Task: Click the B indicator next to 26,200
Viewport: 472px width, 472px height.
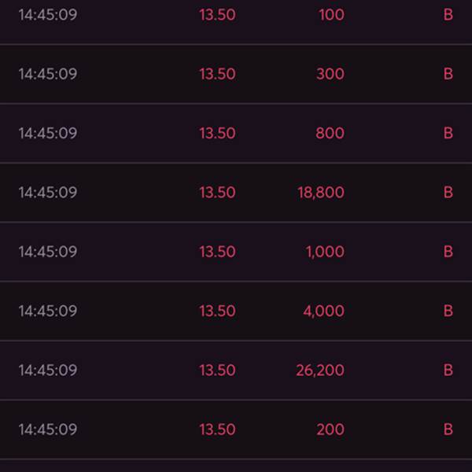Action: click(448, 370)
